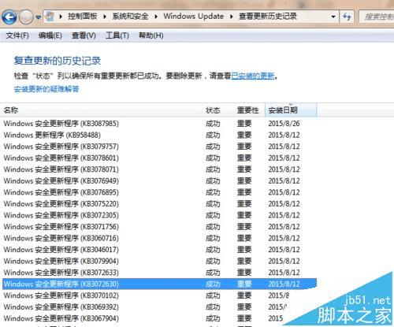Click the 查看更新历史记录 breadcrumb

[268, 17]
